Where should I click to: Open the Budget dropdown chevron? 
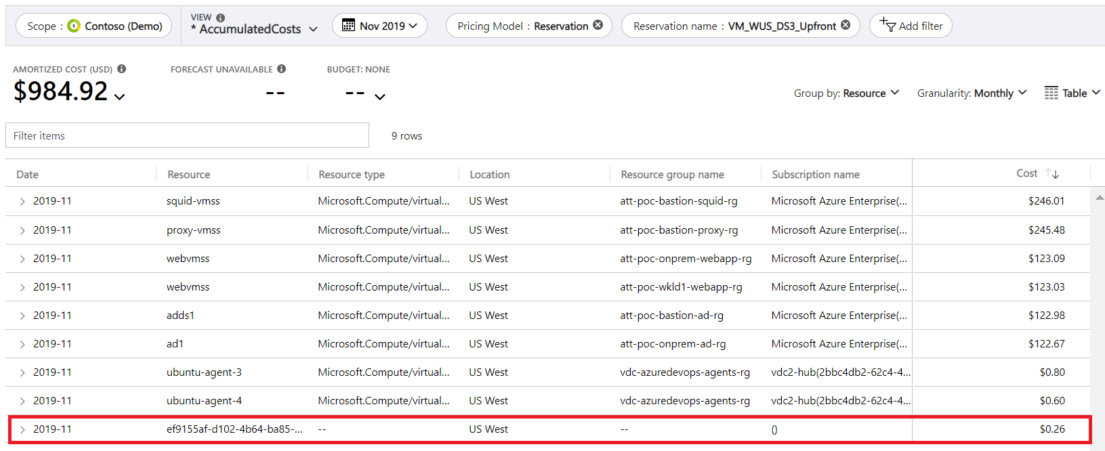click(x=380, y=97)
